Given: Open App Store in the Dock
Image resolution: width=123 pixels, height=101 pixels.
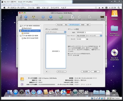Looking at the screenshot, I should click(x=16, y=92).
